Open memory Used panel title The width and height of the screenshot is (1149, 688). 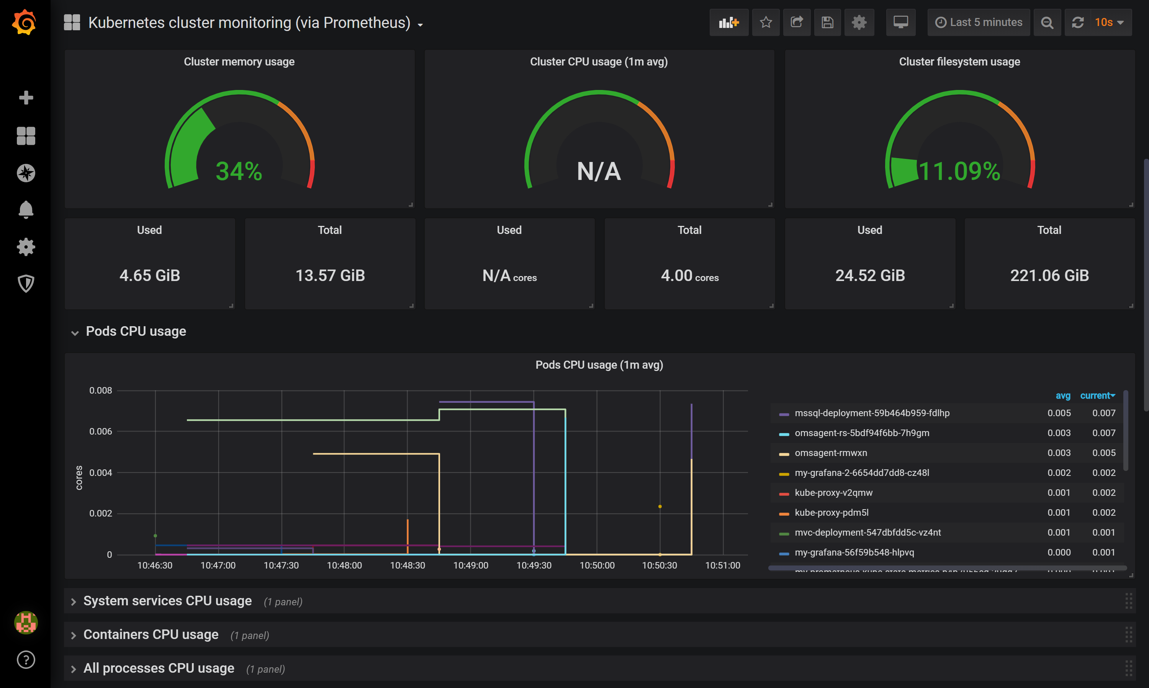(149, 230)
